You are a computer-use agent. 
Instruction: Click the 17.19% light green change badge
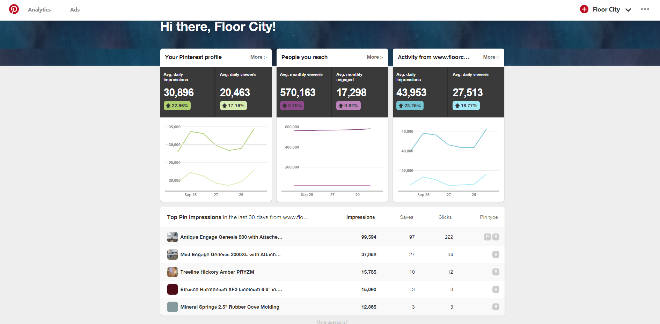233,106
